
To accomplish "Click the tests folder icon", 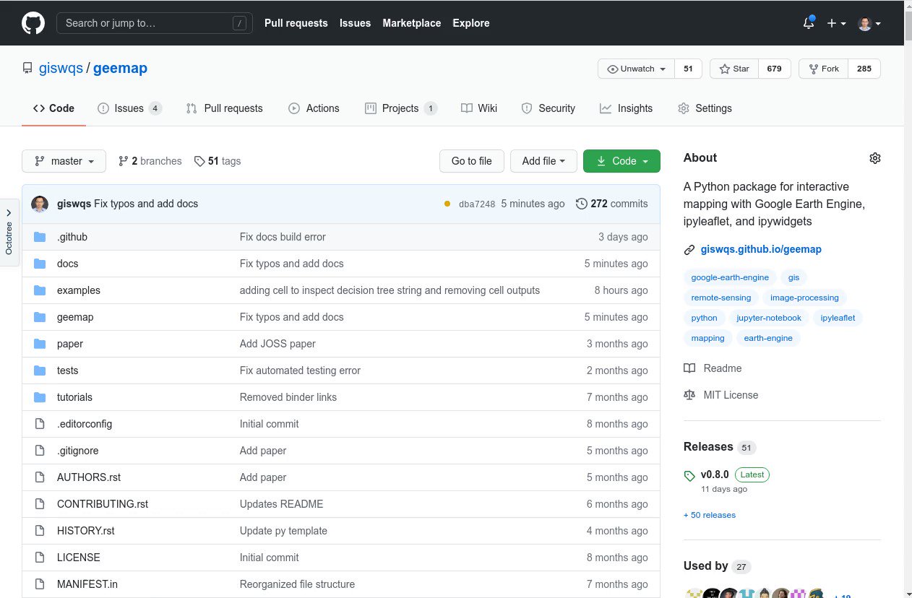I will tap(40, 370).
